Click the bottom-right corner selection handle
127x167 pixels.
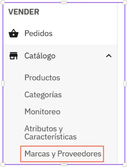125,164
